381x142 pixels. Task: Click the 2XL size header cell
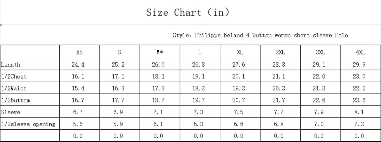[280, 52]
